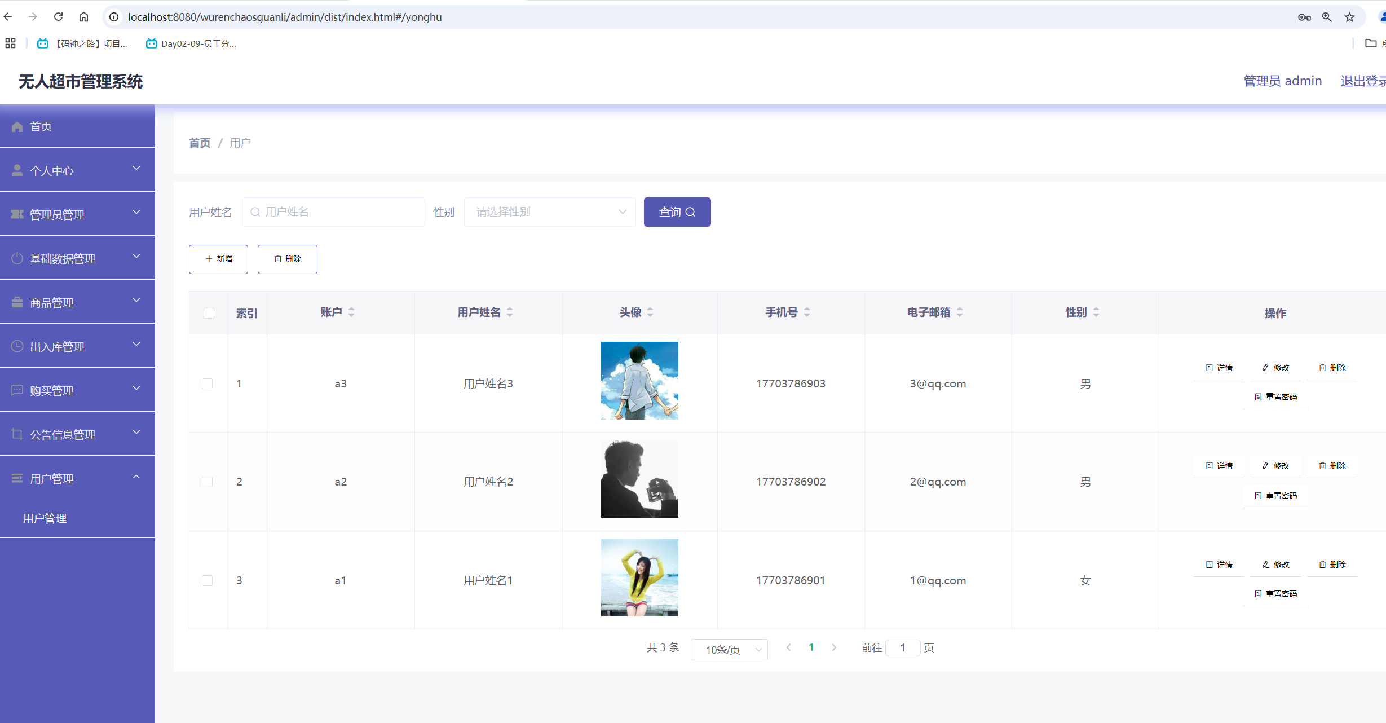The height and width of the screenshot is (723, 1386).
Task: Check the checkbox for row a3
Action: coord(208,383)
